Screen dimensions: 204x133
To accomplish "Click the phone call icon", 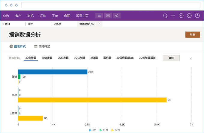I will [189, 16].
